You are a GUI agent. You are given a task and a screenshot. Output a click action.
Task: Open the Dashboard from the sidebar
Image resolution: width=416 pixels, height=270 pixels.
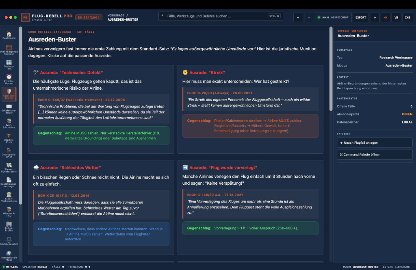tap(9, 35)
